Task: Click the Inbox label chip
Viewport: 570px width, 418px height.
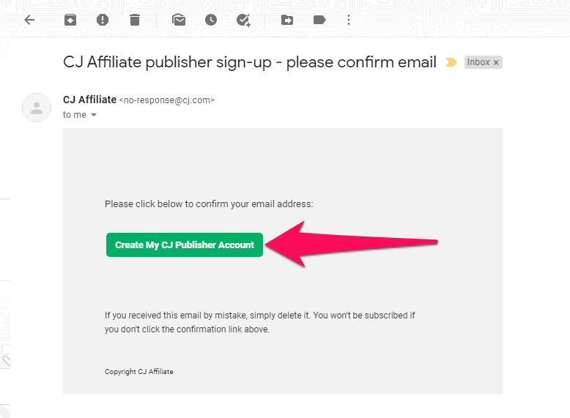Action: pyautogui.click(x=483, y=62)
